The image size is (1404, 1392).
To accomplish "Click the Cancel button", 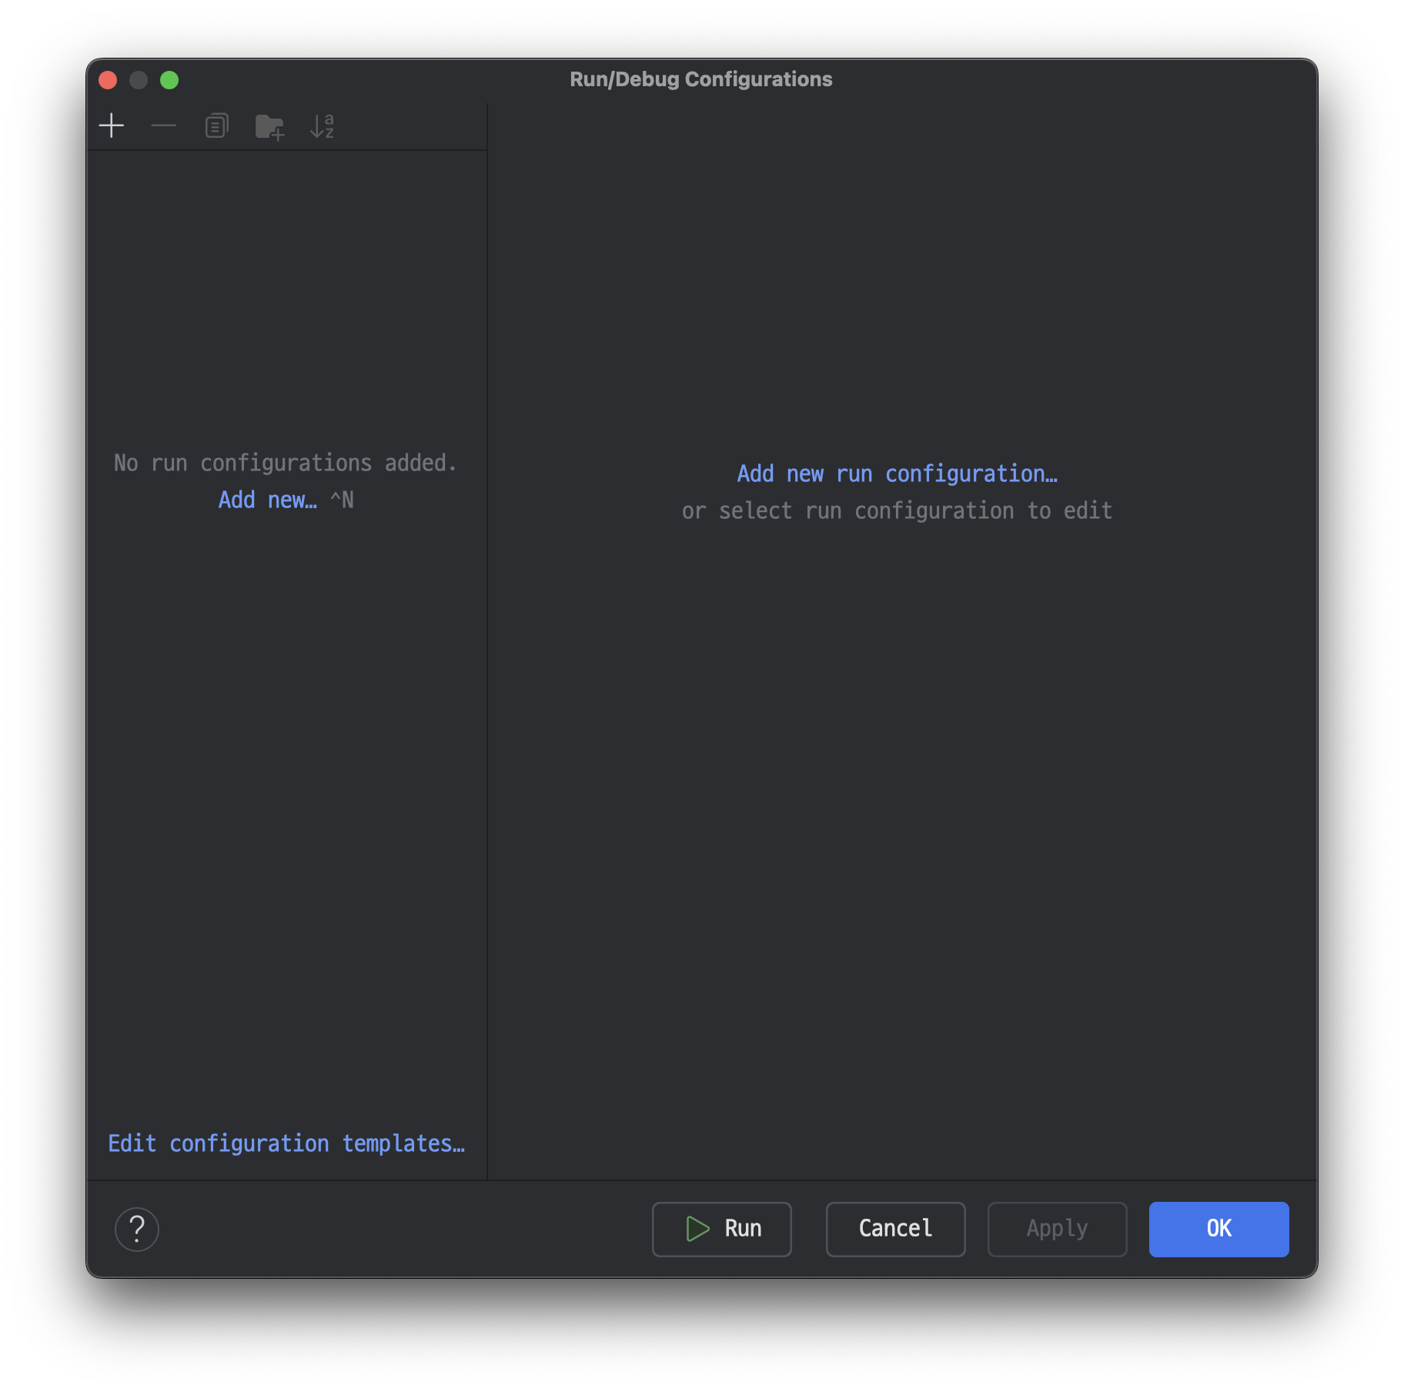I will [x=895, y=1229].
